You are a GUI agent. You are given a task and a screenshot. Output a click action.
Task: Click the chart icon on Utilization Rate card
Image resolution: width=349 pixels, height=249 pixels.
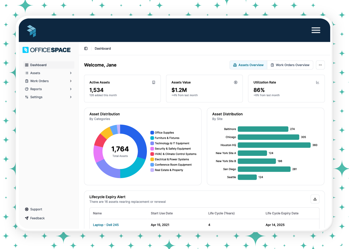point(318,82)
